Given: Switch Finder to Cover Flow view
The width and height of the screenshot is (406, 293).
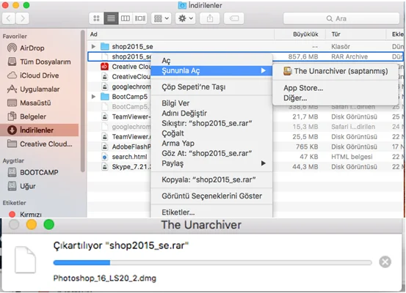Looking at the screenshot, I should pyautogui.click(x=139, y=18).
